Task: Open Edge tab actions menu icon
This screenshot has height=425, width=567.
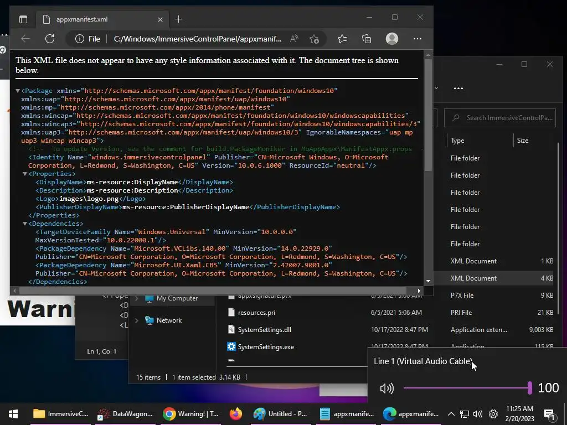Action: [23, 19]
